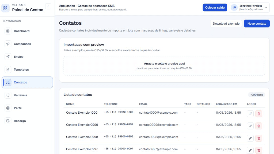The height and width of the screenshot is (154, 274).
Task: Open Variaveis in the navigation
Action: point(27,95)
